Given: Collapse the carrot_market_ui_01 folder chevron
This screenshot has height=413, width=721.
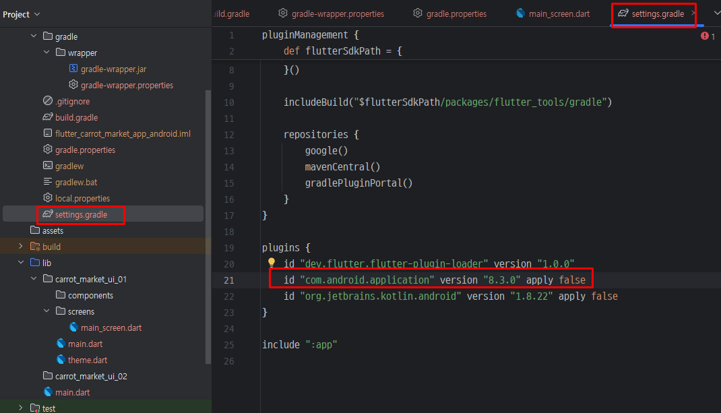Looking at the screenshot, I should coord(34,279).
